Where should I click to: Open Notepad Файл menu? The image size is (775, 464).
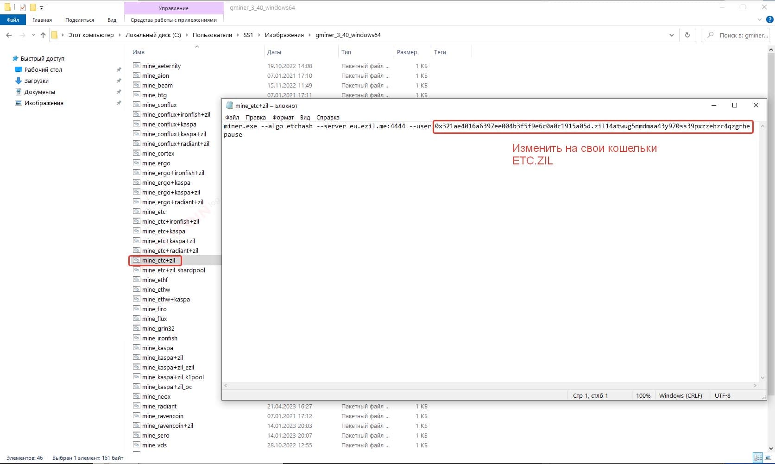click(232, 117)
